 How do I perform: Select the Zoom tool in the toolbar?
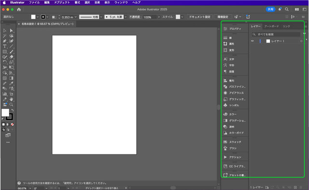click(12, 105)
